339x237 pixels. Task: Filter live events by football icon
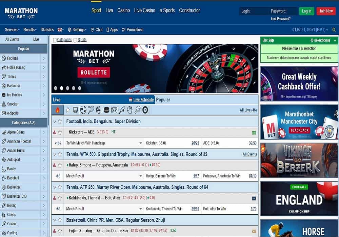(83, 110)
